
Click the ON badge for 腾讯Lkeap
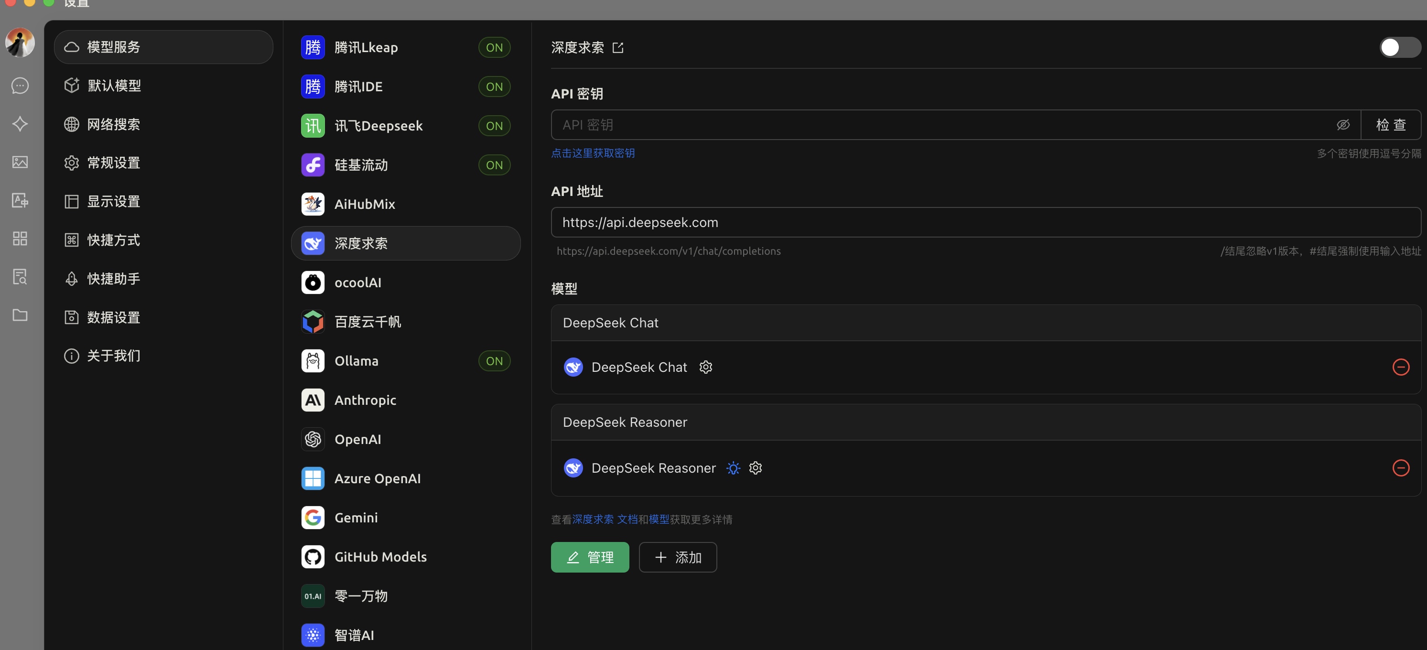(494, 47)
